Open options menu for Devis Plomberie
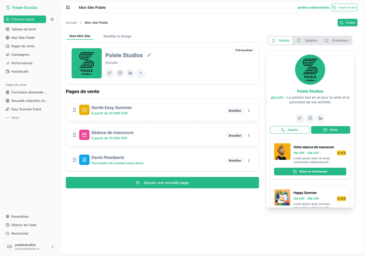 pyautogui.click(x=249, y=161)
